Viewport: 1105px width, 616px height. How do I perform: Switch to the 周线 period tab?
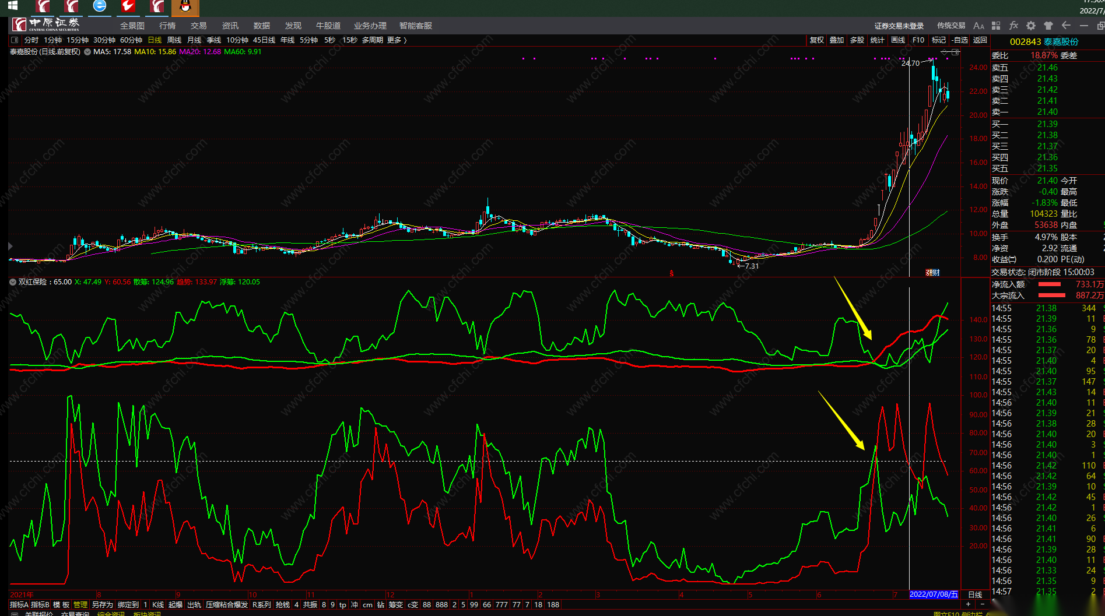point(174,40)
